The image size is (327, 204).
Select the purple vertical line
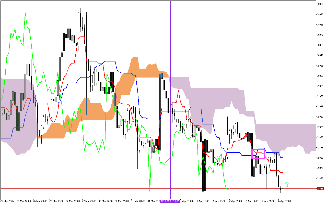click(170, 76)
